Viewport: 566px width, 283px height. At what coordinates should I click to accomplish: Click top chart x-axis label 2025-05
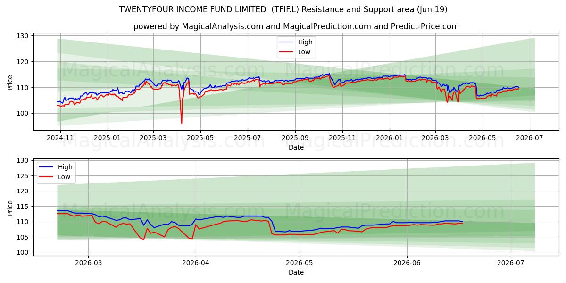(200, 138)
